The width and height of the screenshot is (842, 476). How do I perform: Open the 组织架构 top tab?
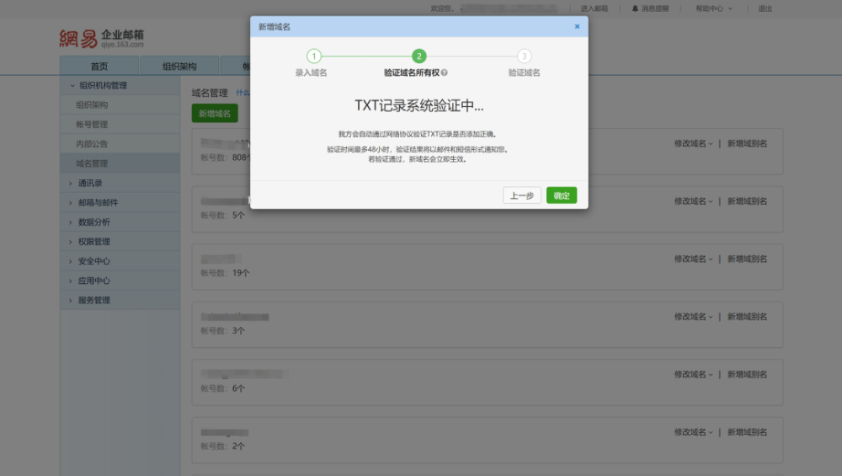click(179, 66)
